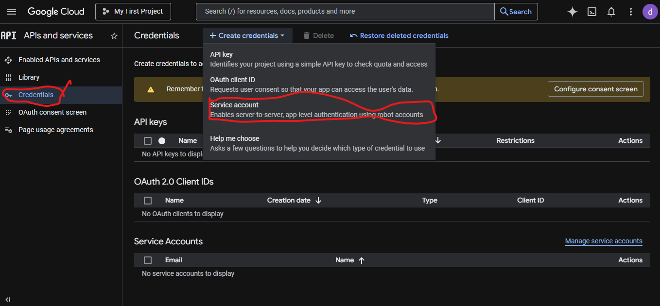
Task: Open the My First Project selector
Action: pyautogui.click(x=133, y=11)
